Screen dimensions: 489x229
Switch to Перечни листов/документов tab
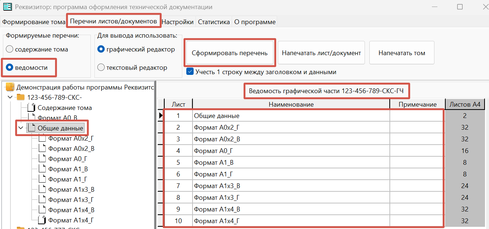point(113,21)
